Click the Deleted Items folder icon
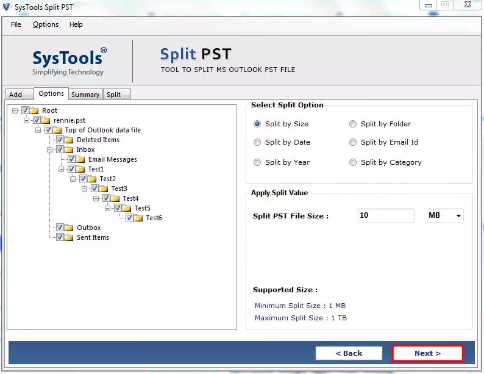This screenshot has width=484, height=374. tap(69, 140)
